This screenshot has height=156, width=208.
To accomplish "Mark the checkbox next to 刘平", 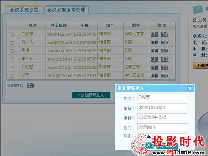I will tap(12, 76).
